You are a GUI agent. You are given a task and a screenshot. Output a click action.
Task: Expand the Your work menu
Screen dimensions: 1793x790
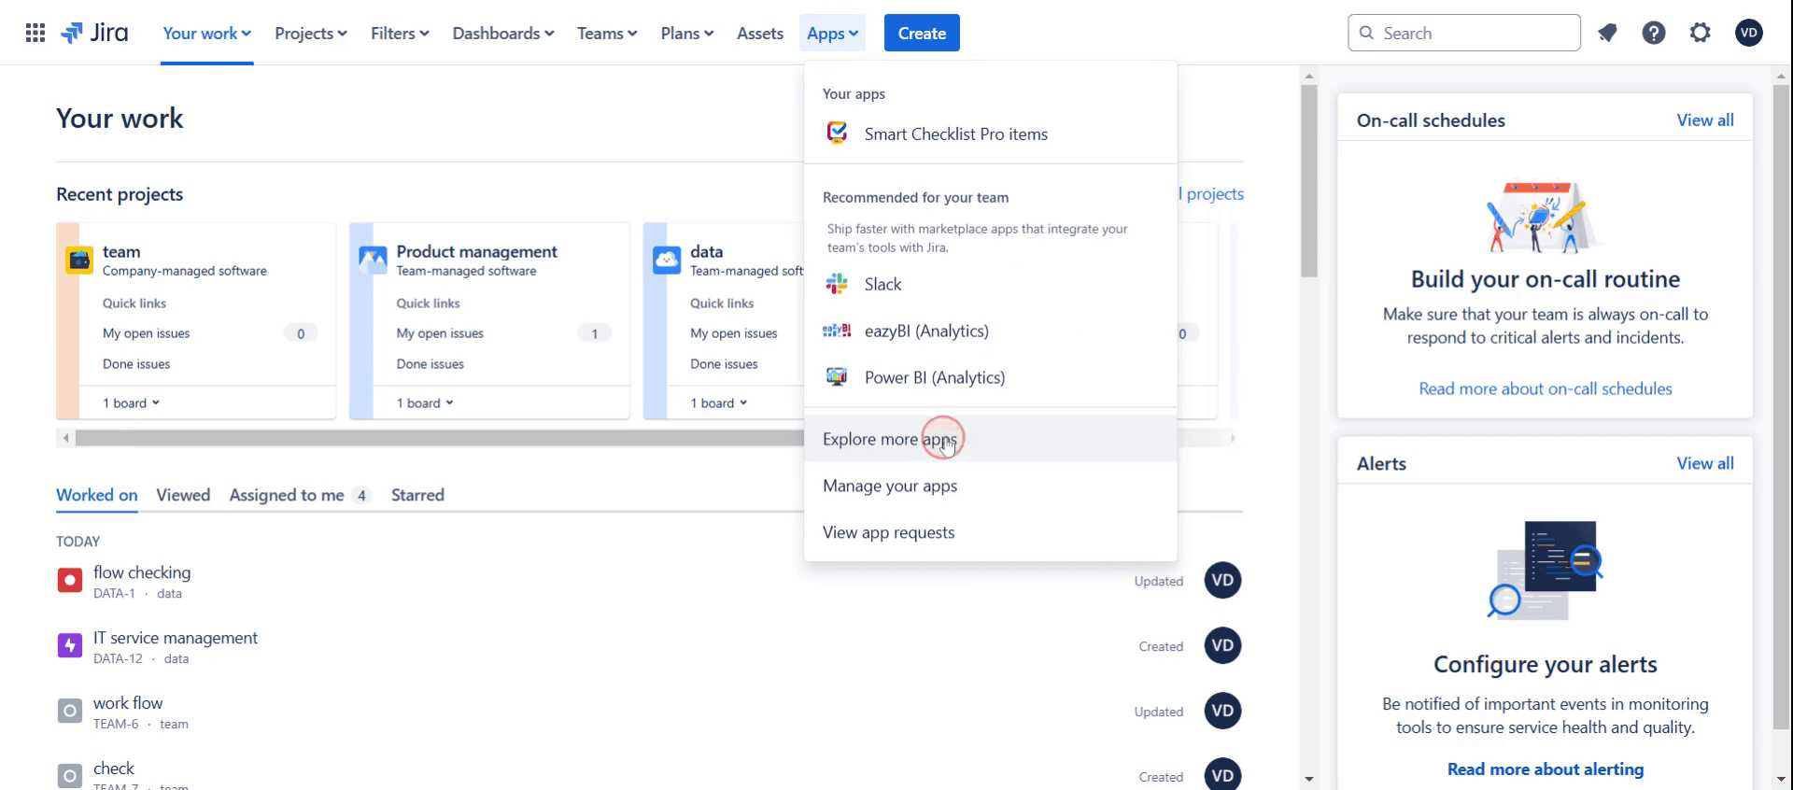(206, 34)
